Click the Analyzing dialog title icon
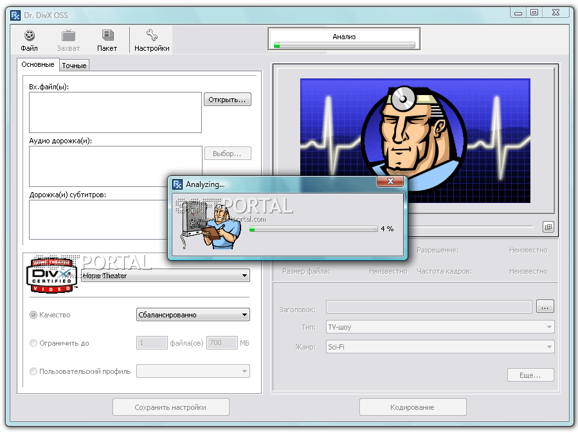Screen dimensions: 578x433 177,184
